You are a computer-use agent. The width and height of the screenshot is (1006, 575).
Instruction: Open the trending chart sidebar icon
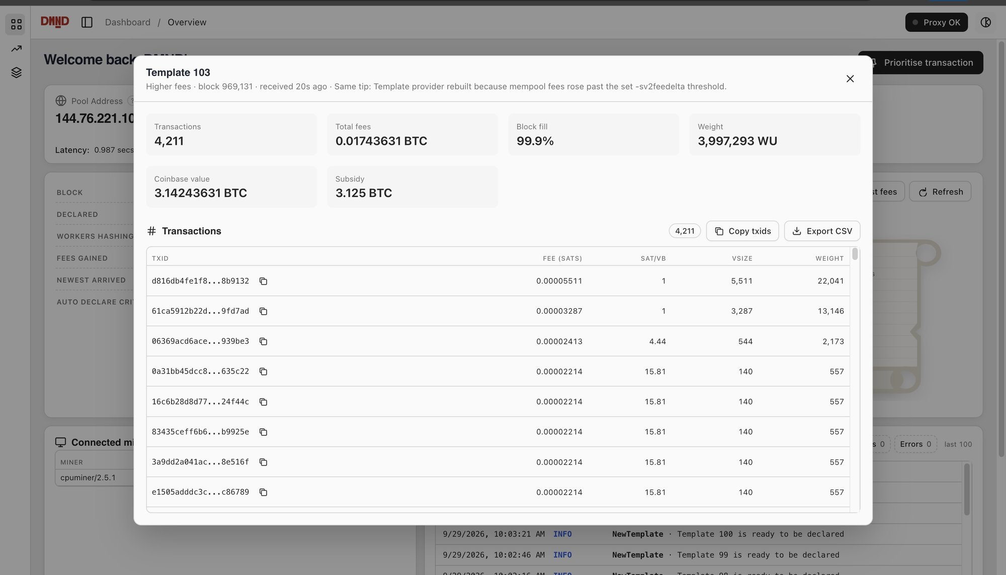coord(16,49)
